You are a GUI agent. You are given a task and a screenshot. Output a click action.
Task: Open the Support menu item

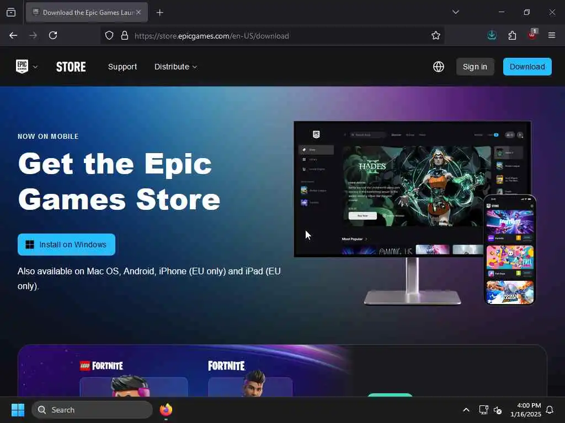122,67
